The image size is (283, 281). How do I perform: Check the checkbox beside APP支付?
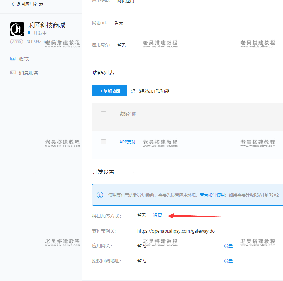tap(103, 142)
